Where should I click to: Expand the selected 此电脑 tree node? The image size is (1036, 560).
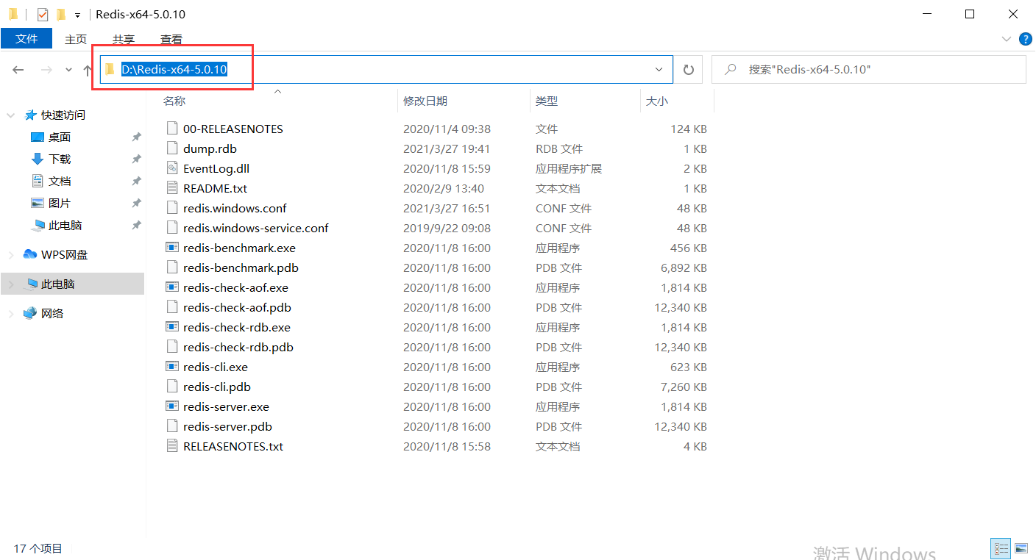[x=11, y=284]
